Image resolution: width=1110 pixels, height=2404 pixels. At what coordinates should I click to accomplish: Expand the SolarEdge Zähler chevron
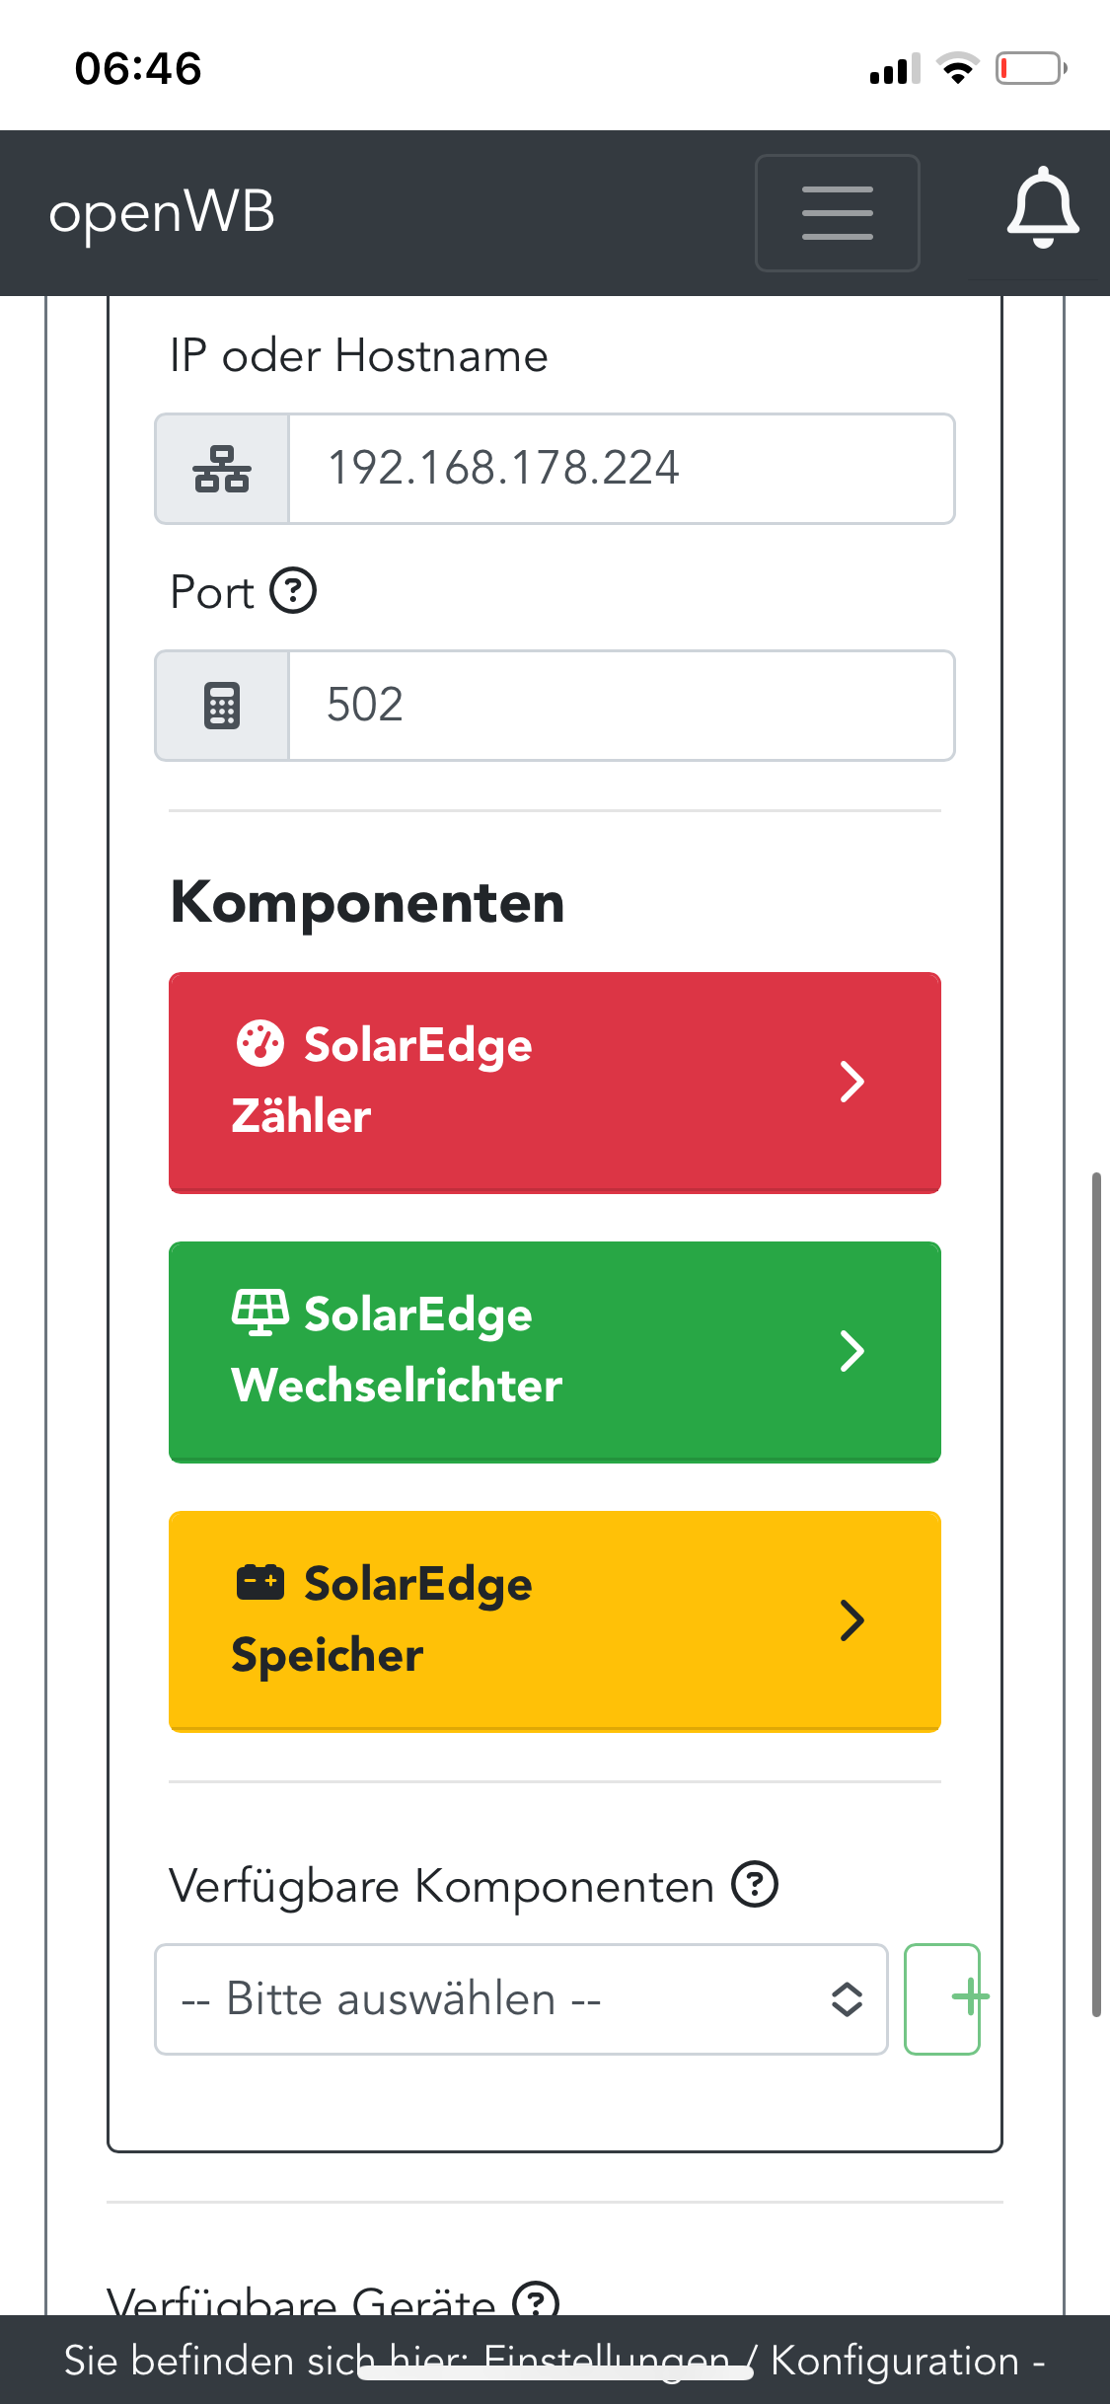coord(851,1082)
